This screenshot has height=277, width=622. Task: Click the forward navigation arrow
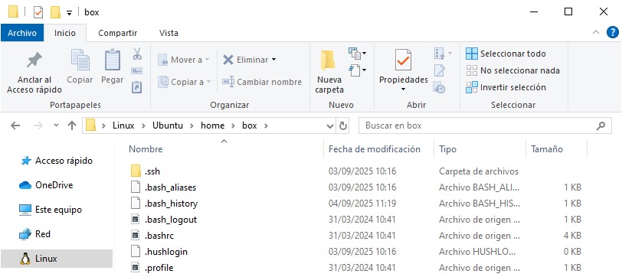tap(38, 125)
